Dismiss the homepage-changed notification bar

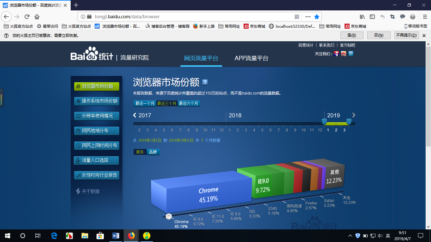tap(424, 36)
